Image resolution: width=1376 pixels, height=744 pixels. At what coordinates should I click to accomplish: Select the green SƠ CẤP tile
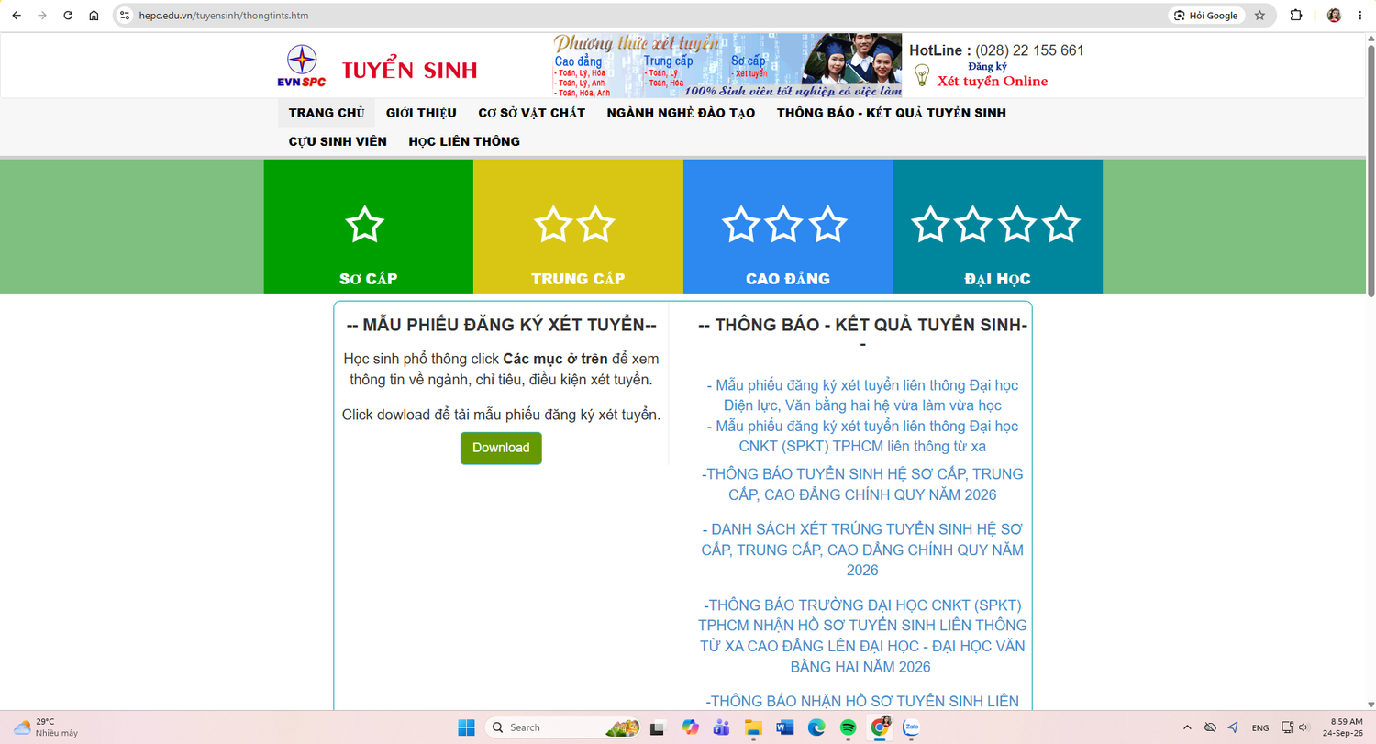[369, 227]
